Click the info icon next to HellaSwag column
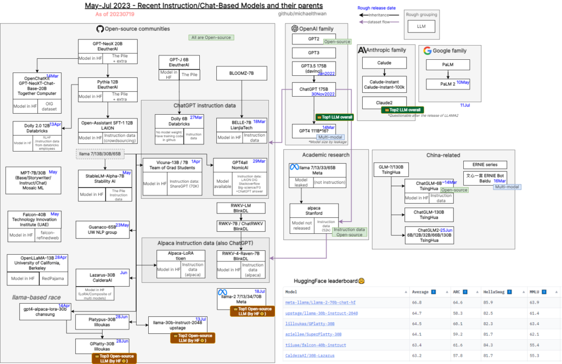562x364 pixels. pos(509,292)
